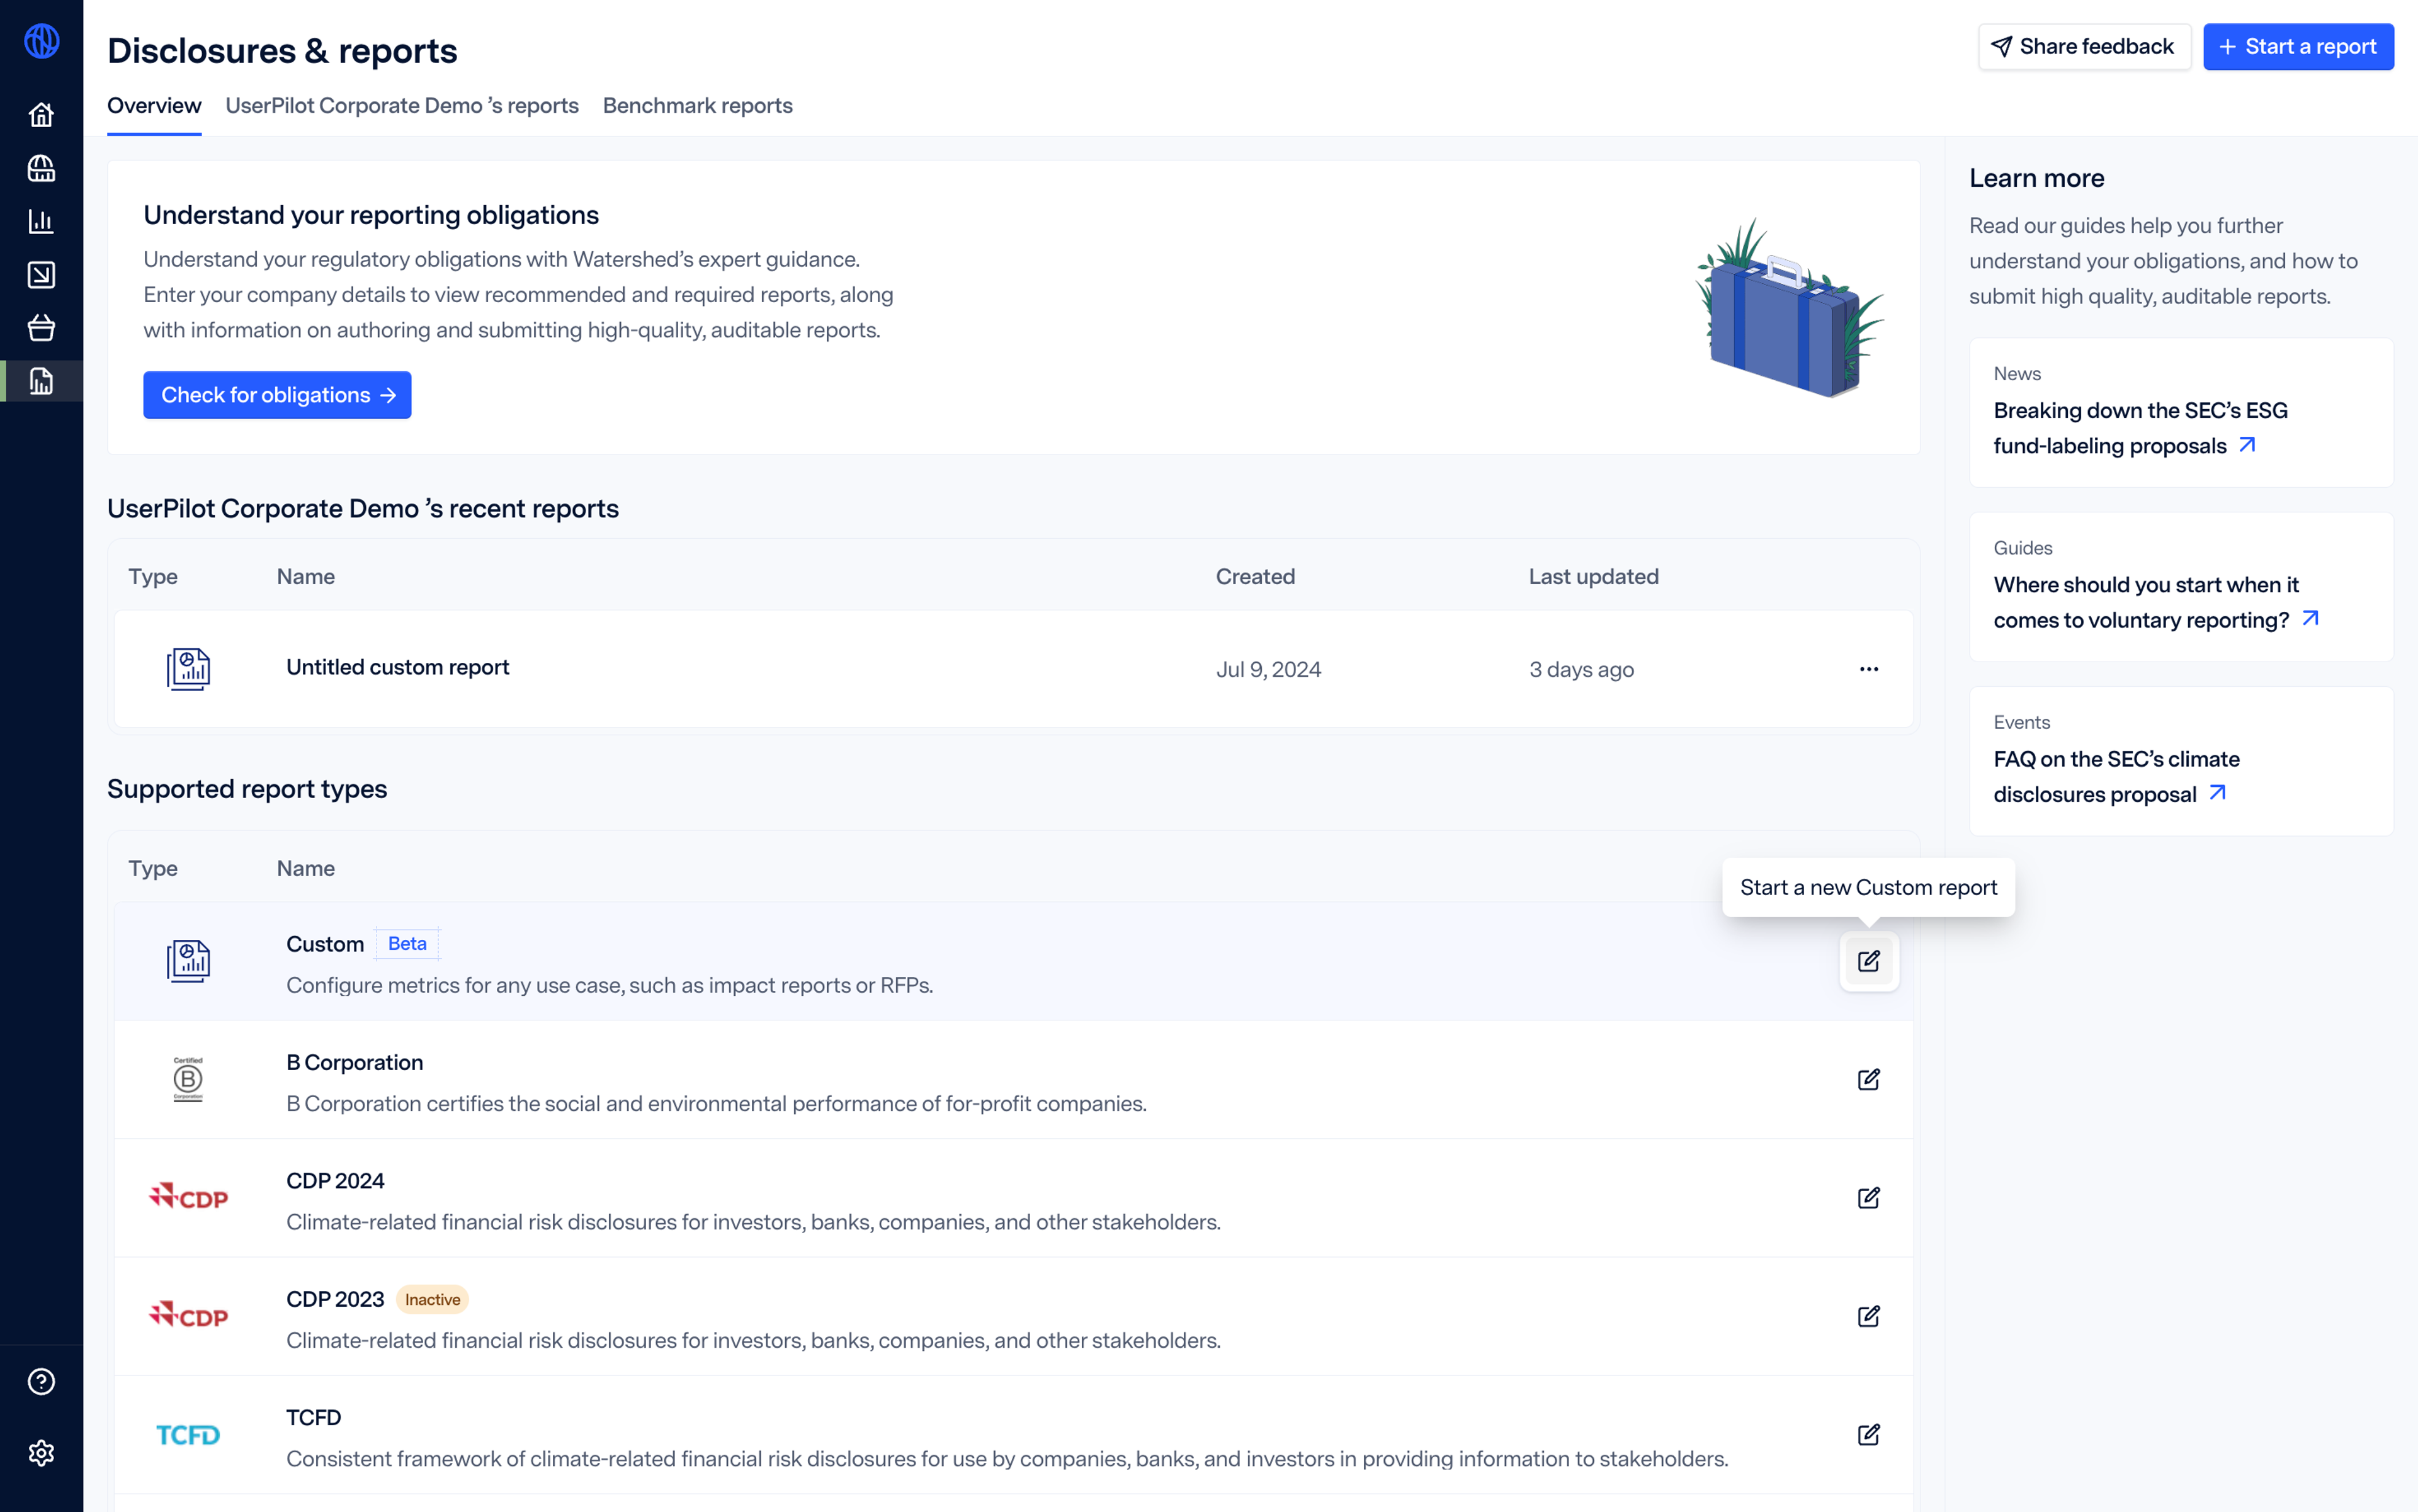
Task: Click the shopping basket sidebar icon
Action: click(x=41, y=328)
